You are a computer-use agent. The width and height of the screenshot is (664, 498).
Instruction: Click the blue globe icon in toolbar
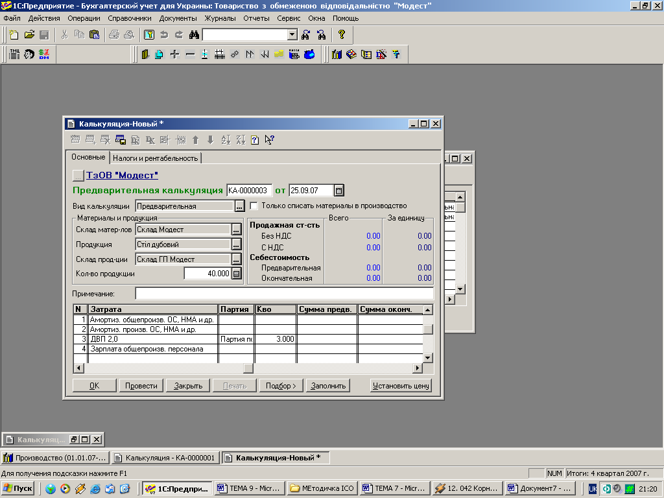coord(309,54)
